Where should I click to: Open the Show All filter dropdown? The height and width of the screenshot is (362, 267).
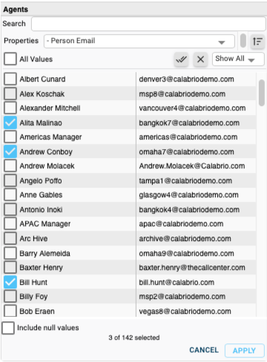pos(238,59)
